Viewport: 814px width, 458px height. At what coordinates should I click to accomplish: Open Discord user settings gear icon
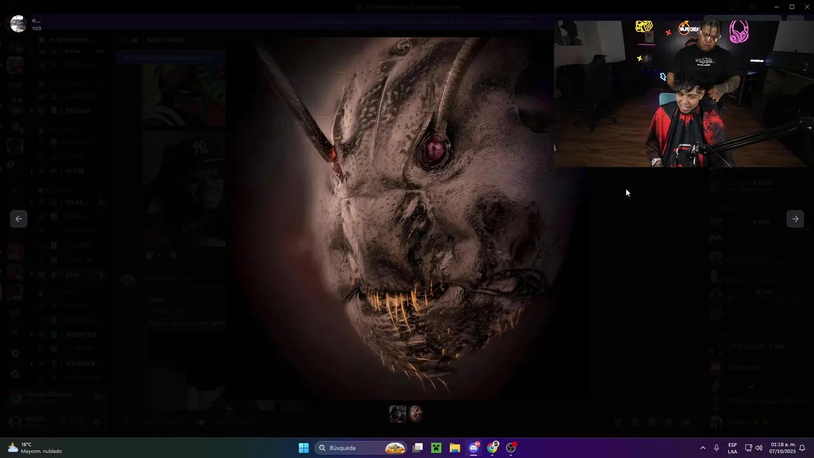(x=96, y=422)
